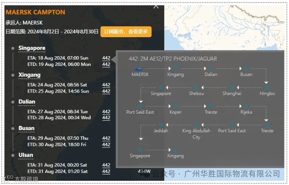289x185 pixels.
Task: Click the King Abdullah City route node
Action: 196,125
